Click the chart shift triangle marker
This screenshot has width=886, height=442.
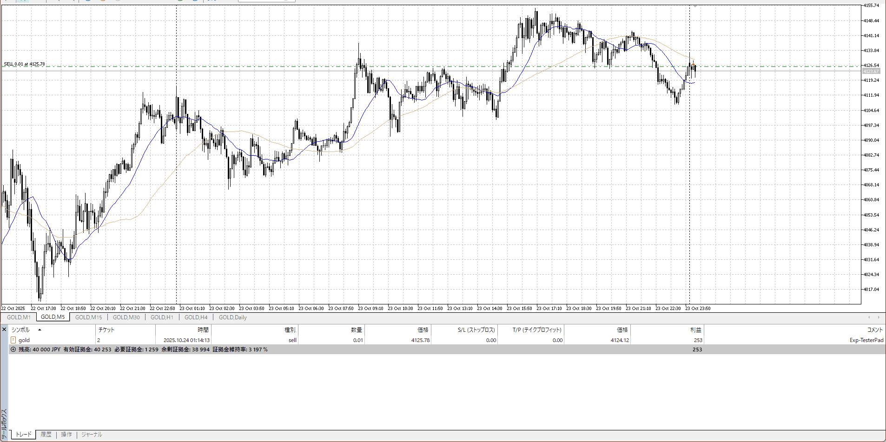tap(695, 7)
